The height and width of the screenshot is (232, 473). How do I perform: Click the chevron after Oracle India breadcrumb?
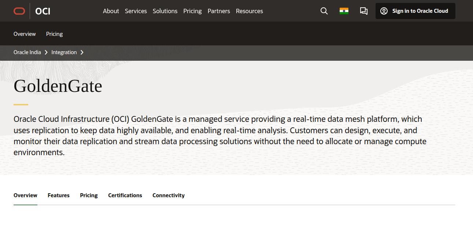tap(46, 52)
